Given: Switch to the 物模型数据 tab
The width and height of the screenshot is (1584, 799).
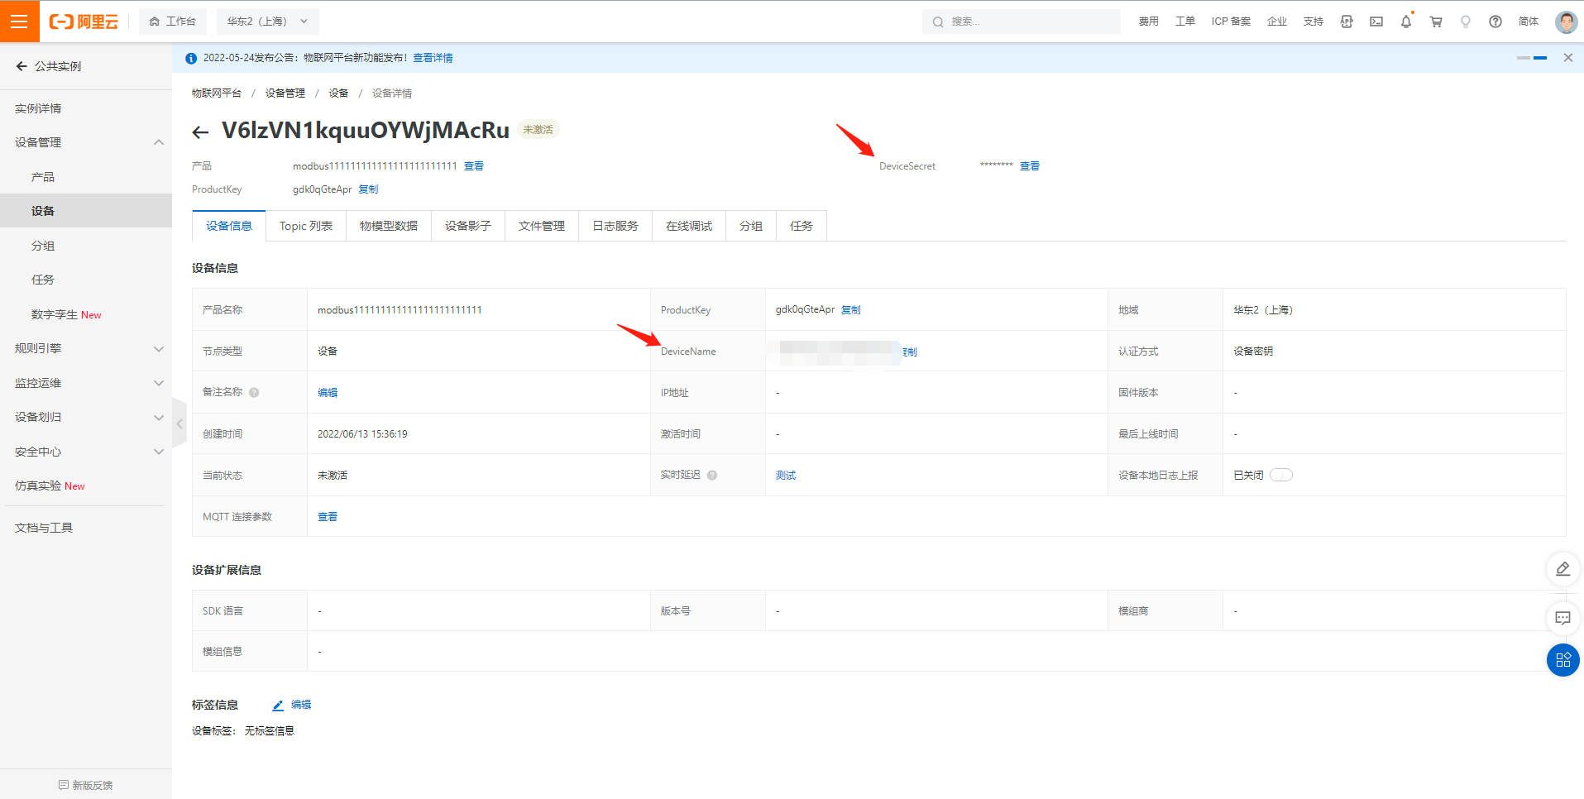Looking at the screenshot, I should pyautogui.click(x=389, y=226).
